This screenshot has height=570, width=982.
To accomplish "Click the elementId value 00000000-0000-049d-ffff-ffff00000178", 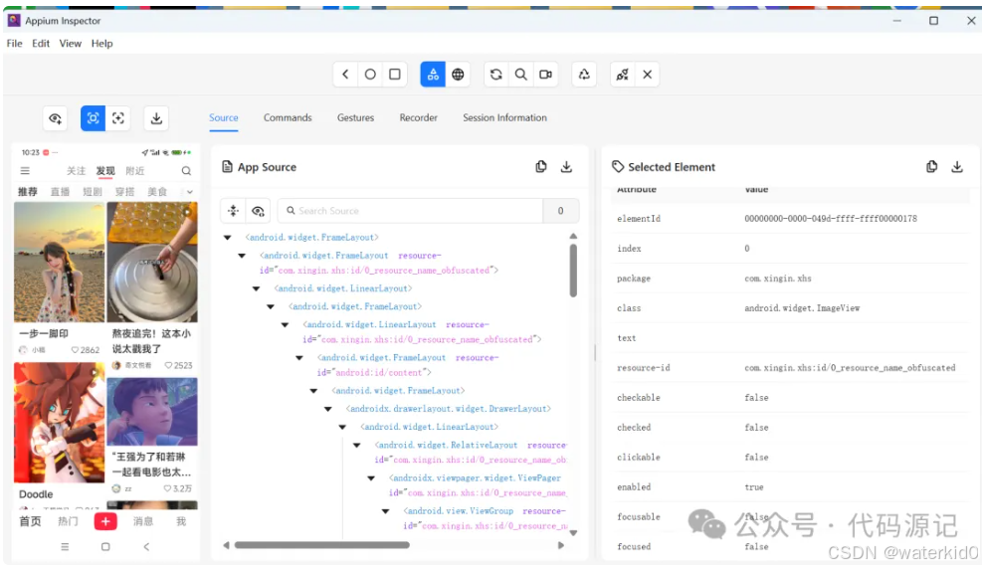I will point(831,219).
